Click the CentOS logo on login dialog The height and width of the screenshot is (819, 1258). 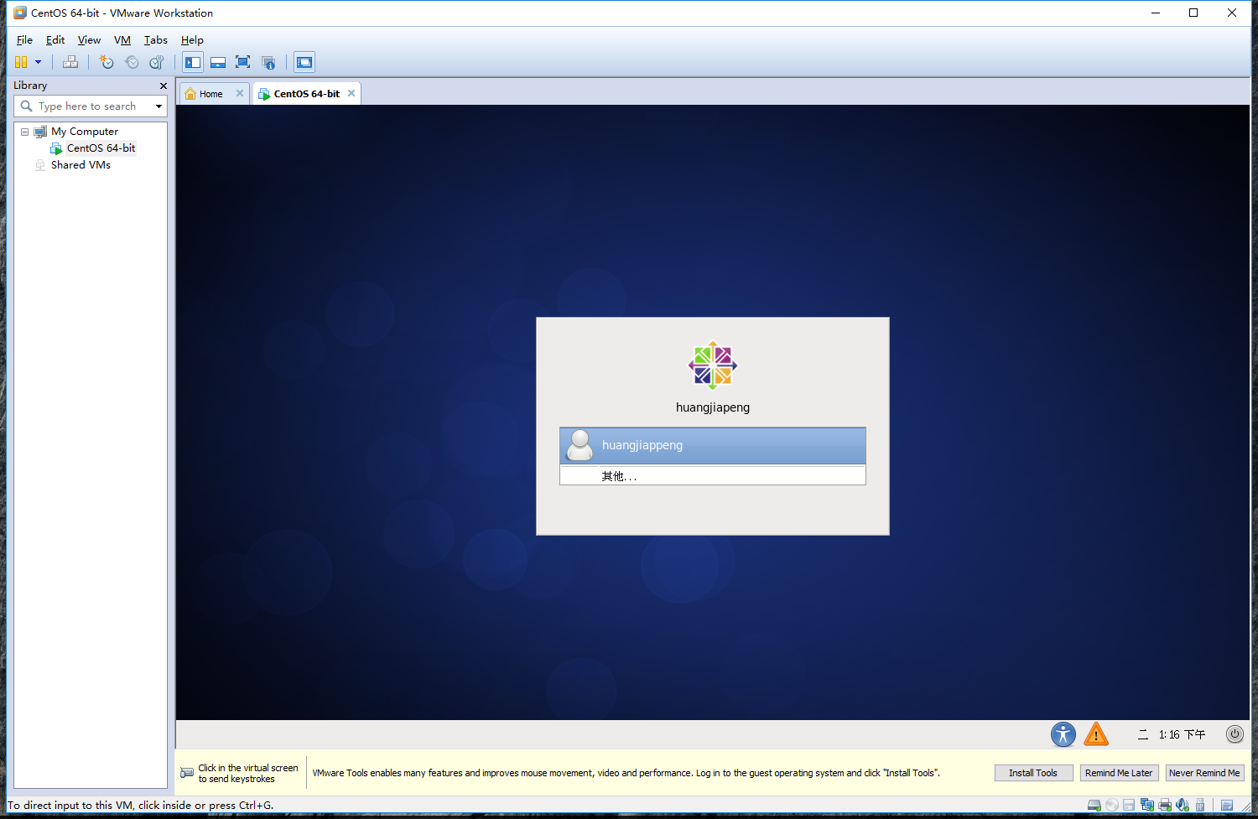[713, 365]
